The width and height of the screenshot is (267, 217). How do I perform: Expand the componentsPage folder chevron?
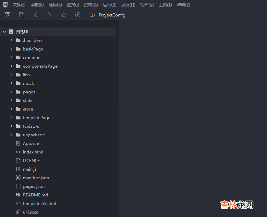click(11, 66)
